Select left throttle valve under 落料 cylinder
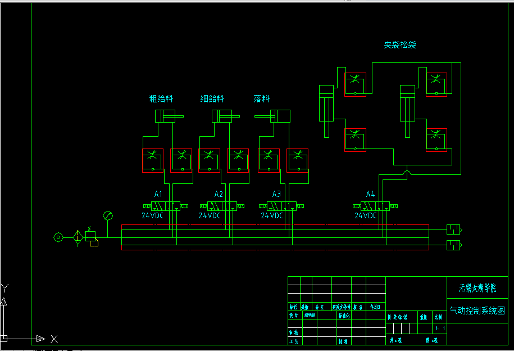 click(x=269, y=160)
